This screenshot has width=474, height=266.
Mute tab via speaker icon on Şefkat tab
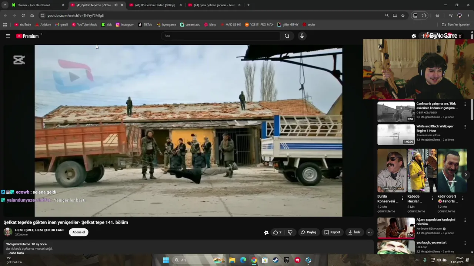point(116,5)
